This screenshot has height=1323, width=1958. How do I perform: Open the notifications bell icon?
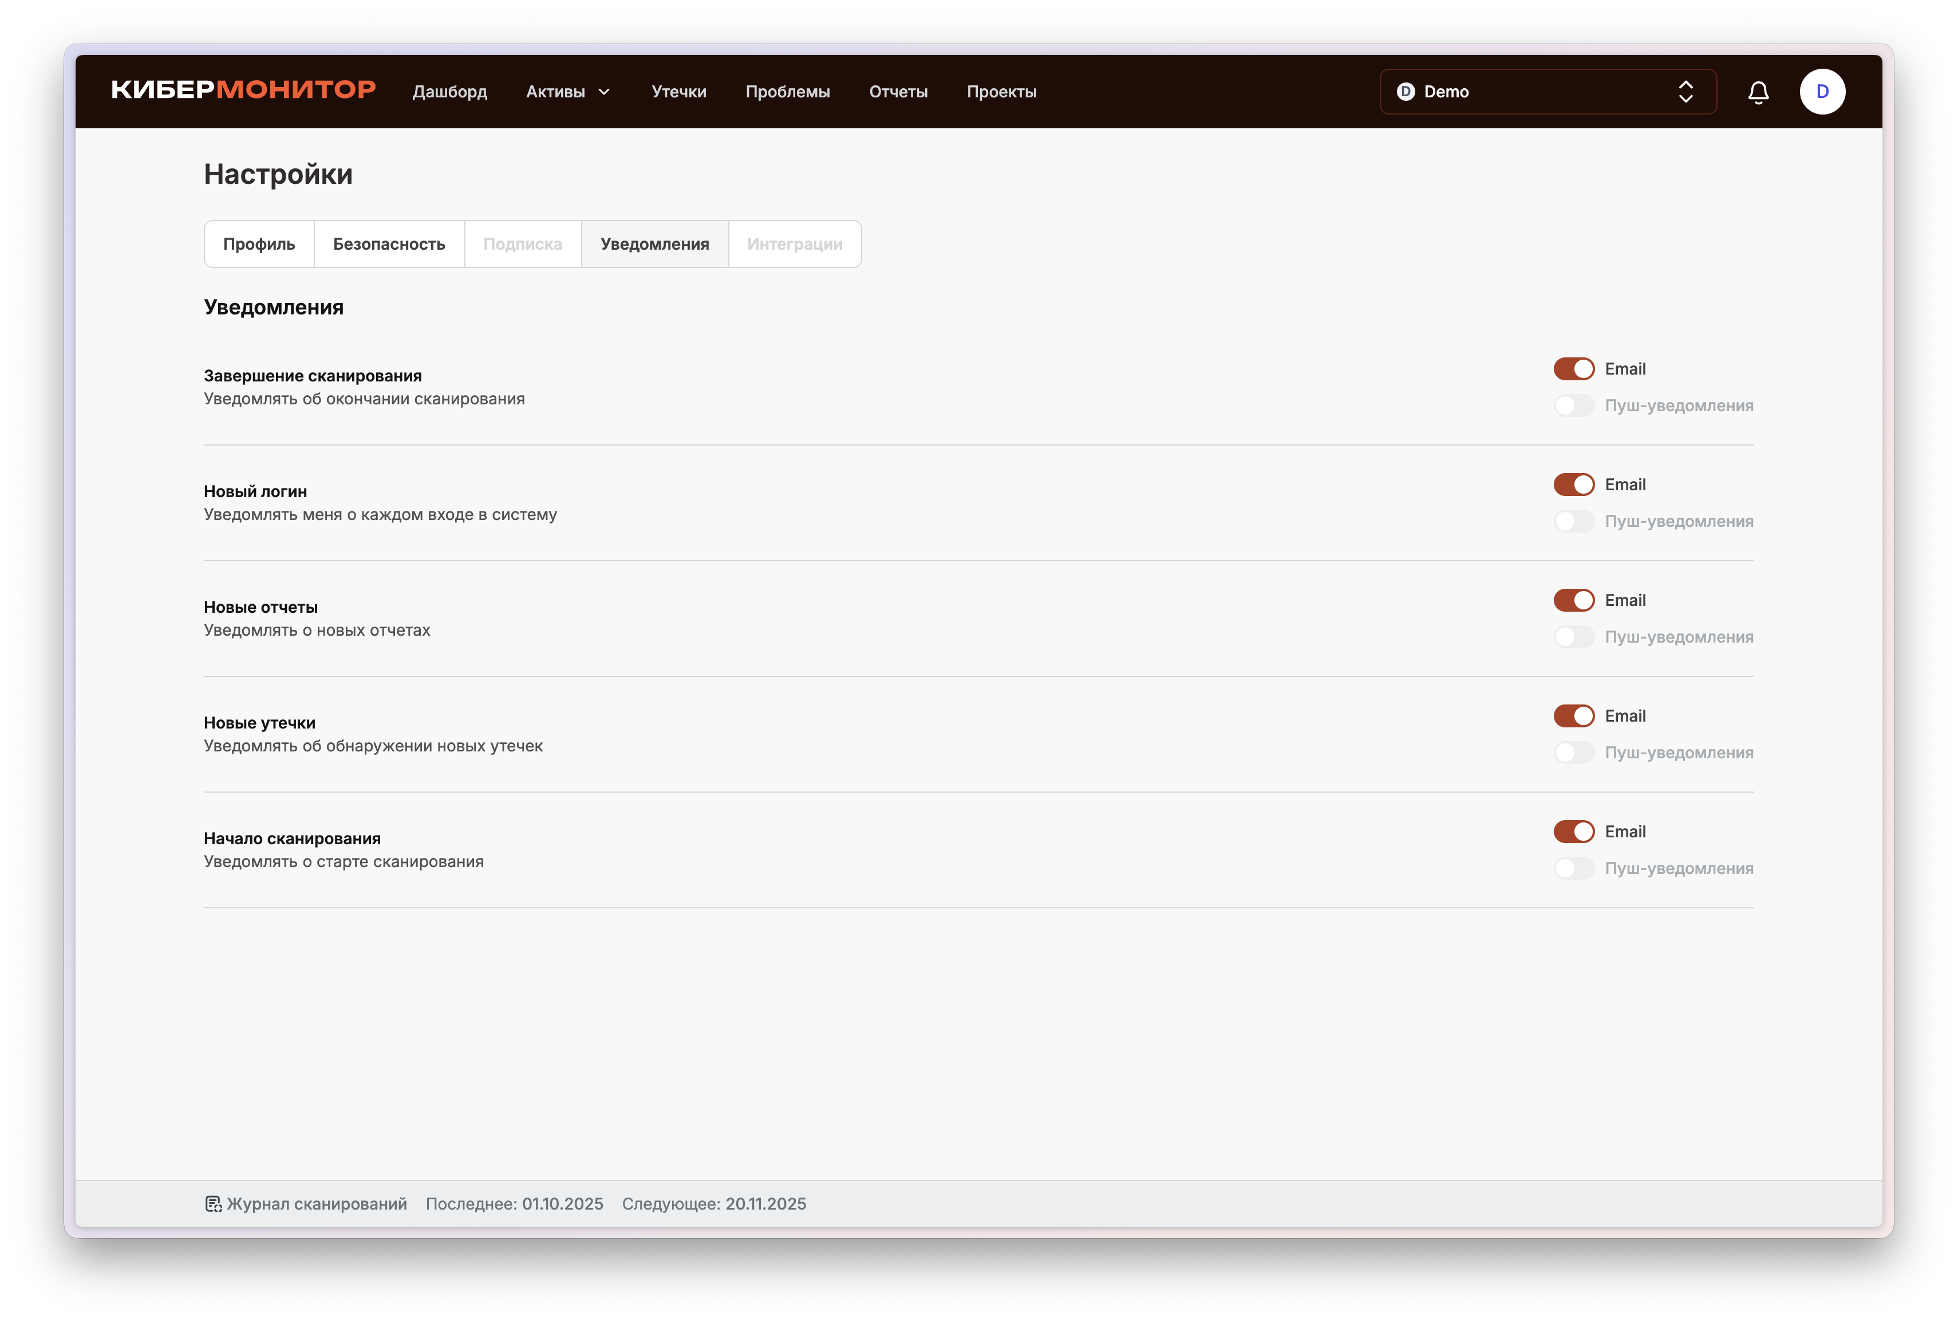point(1758,92)
